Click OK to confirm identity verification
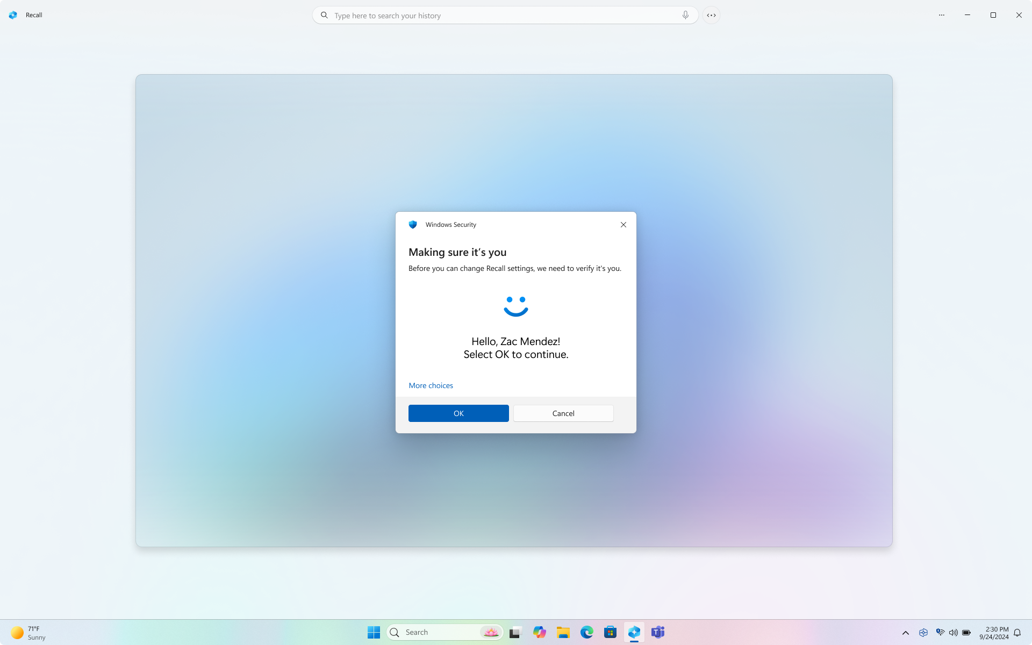Image resolution: width=1032 pixels, height=645 pixels. tap(458, 412)
